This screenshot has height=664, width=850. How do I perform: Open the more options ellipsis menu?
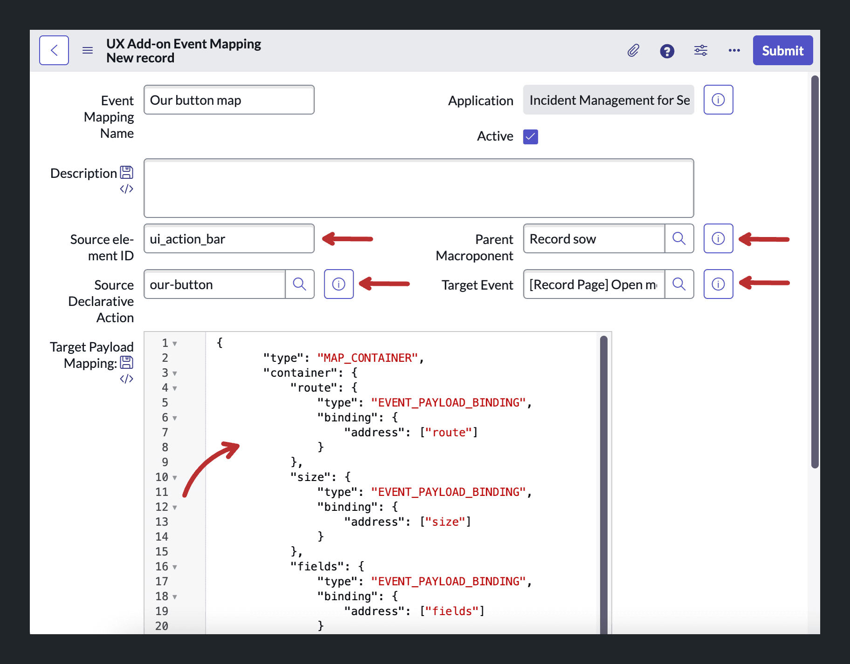pos(734,50)
